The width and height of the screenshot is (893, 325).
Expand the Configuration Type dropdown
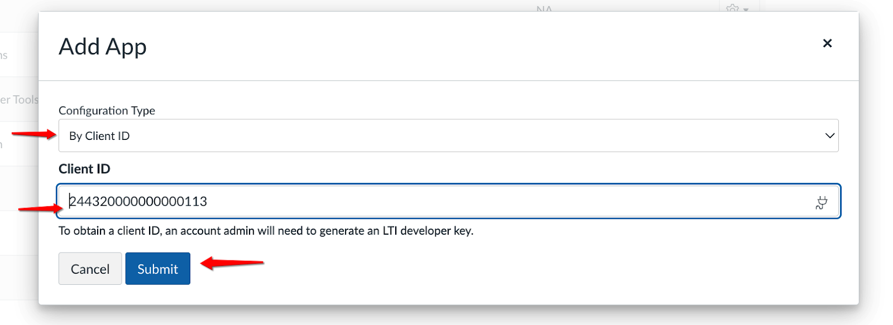pyautogui.click(x=446, y=135)
